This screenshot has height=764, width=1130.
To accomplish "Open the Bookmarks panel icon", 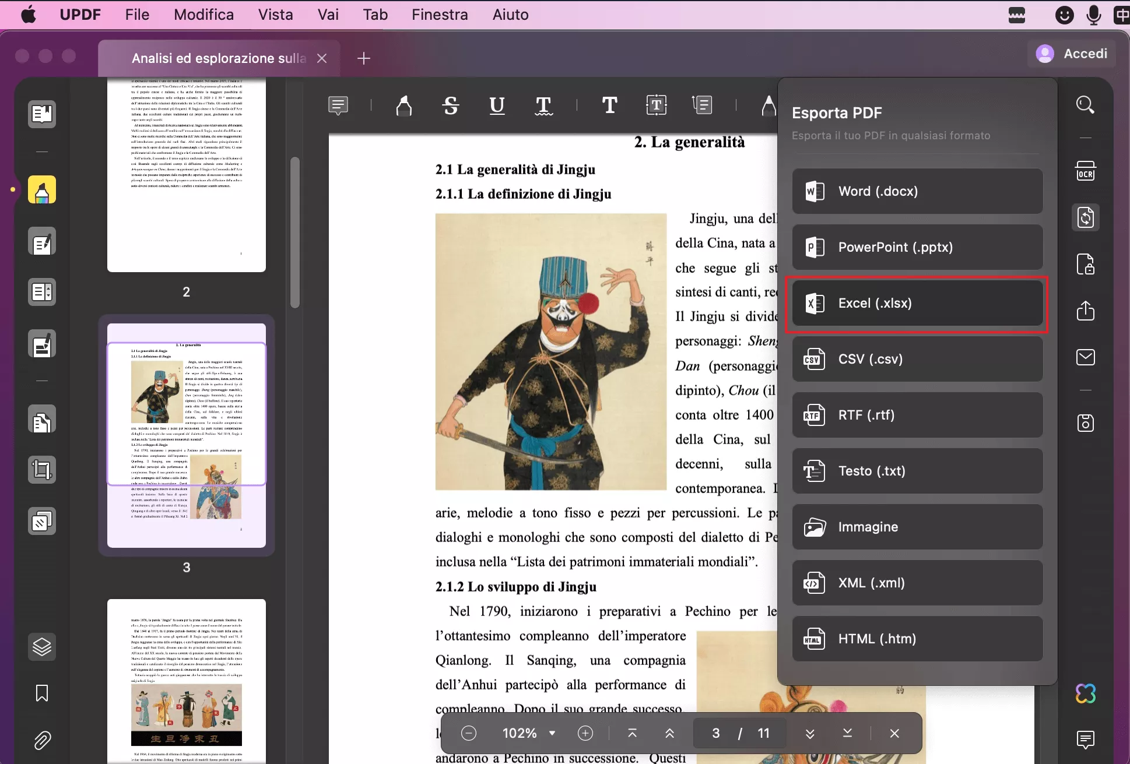I will 42,693.
